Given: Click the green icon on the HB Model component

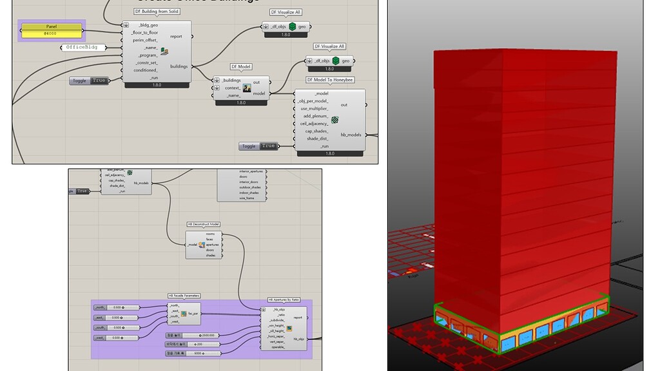Looking at the screenshot, I should pos(128,173).
